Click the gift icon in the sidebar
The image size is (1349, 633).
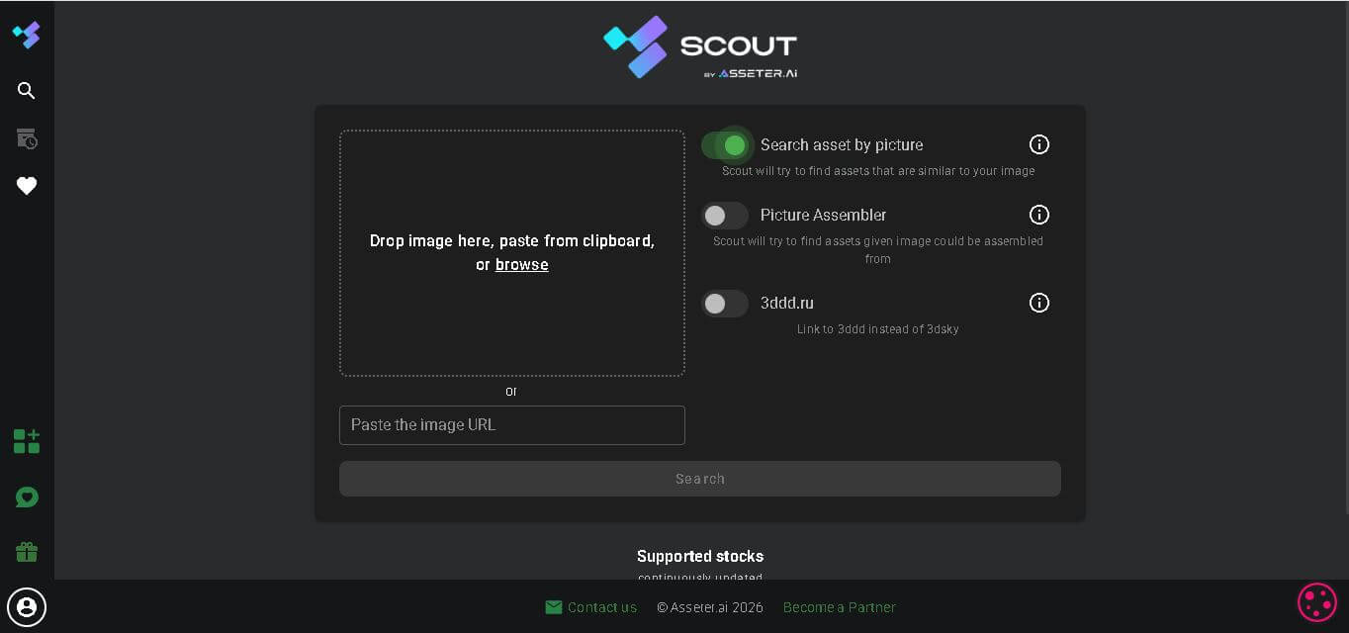26,551
